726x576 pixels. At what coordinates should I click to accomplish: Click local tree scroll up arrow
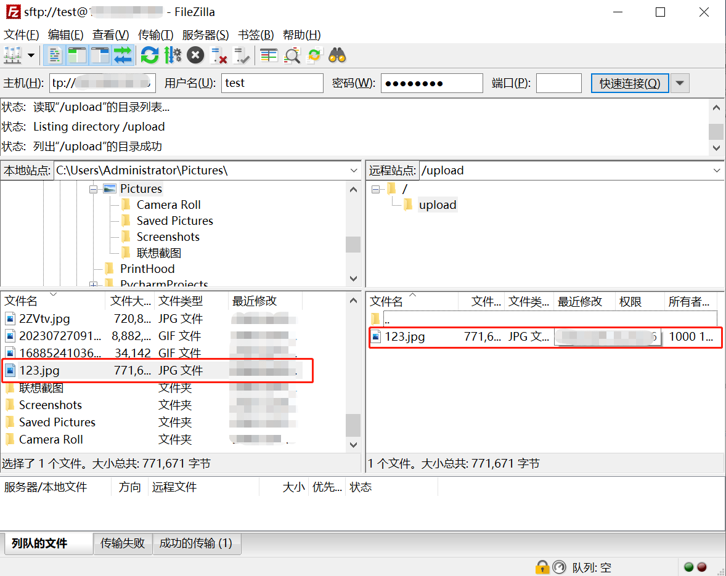[353, 189]
